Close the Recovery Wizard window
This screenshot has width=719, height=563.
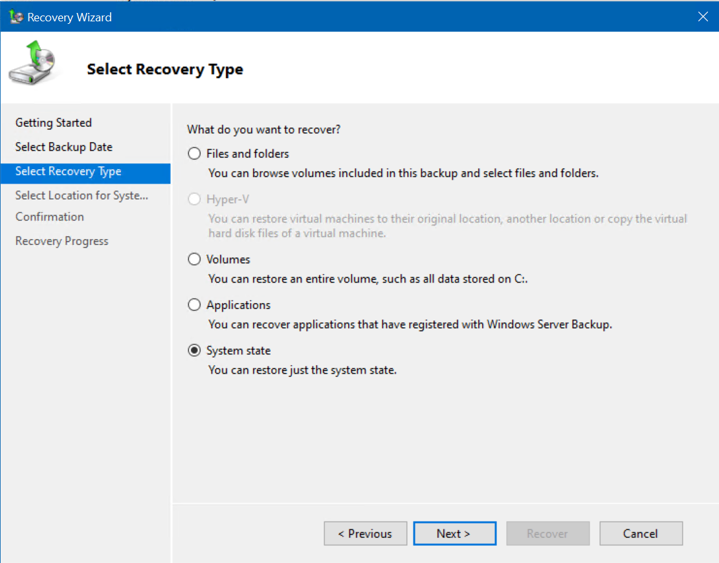tap(703, 17)
